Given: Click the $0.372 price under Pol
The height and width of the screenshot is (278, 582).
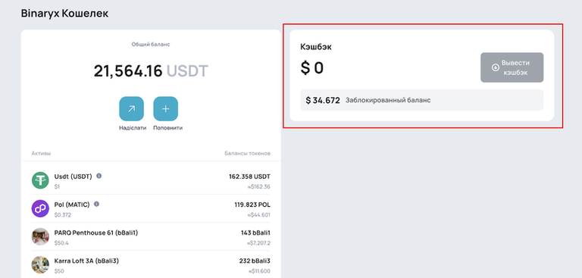Looking at the screenshot, I should pos(63,215).
